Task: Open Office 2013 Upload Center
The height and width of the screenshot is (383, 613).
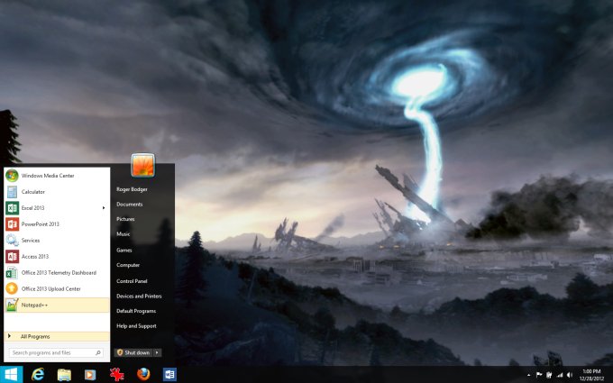Action: click(57, 288)
